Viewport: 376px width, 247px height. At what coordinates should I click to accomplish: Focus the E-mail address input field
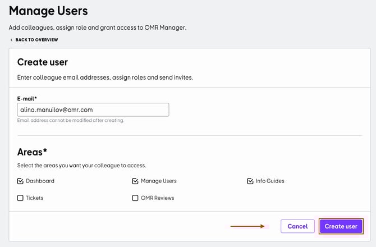point(93,110)
